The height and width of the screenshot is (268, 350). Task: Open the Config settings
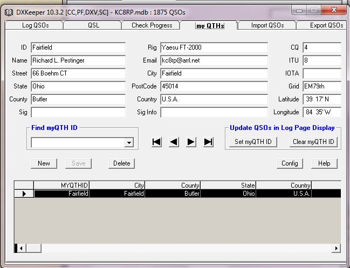(x=290, y=163)
